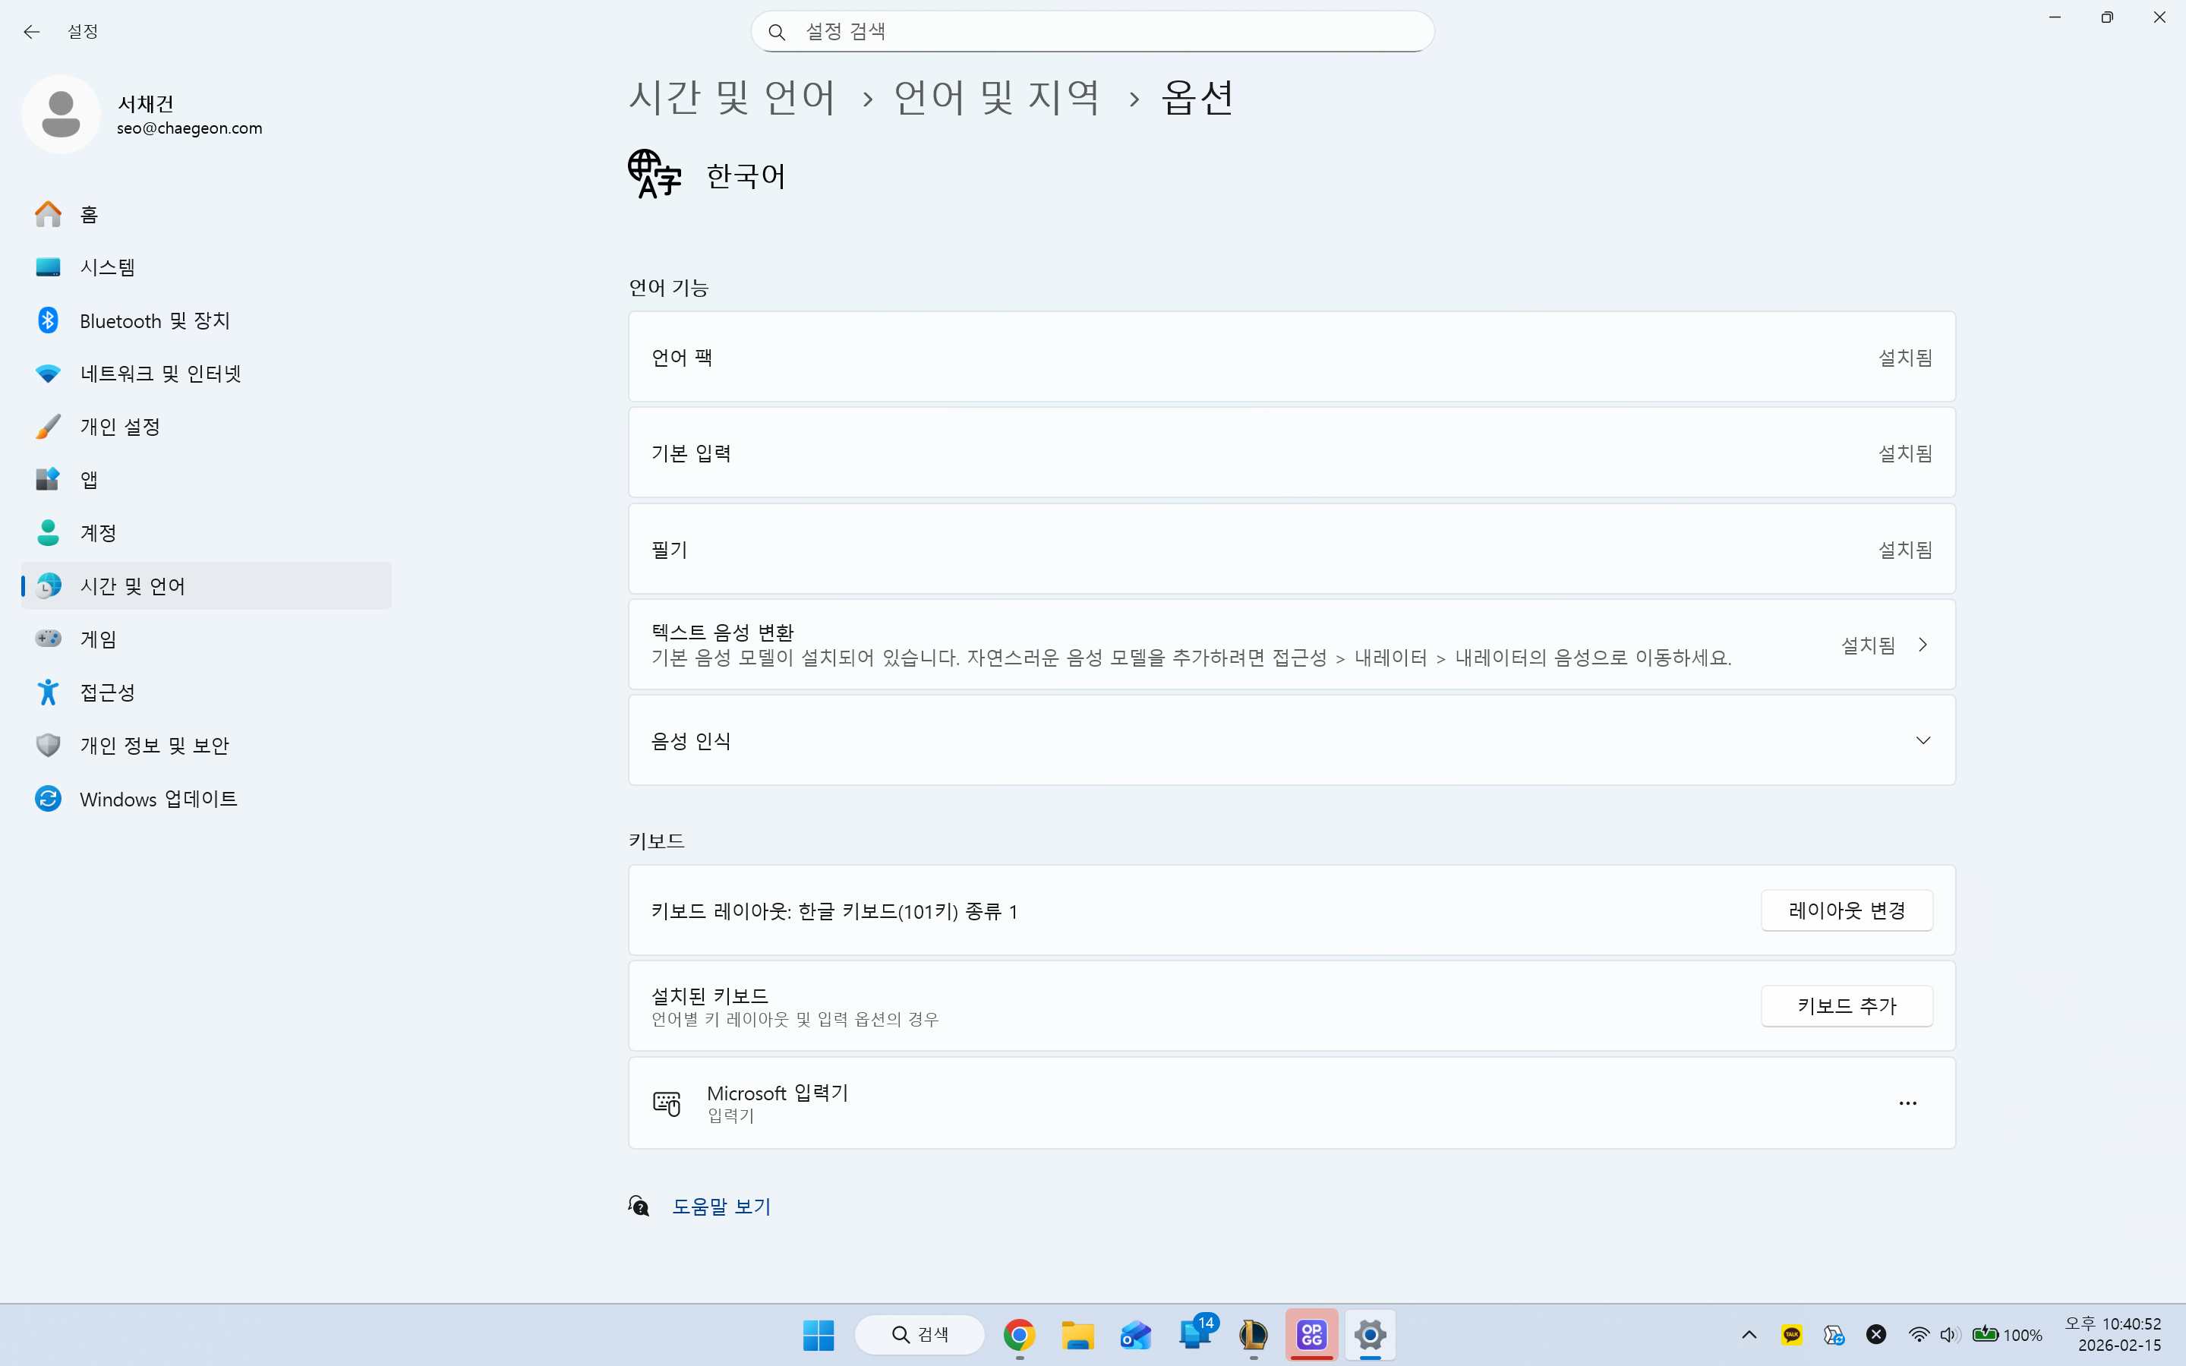Open the 텍스트 음성 변환 settings chevron
The image size is (2186, 1366).
pyautogui.click(x=1923, y=644)
